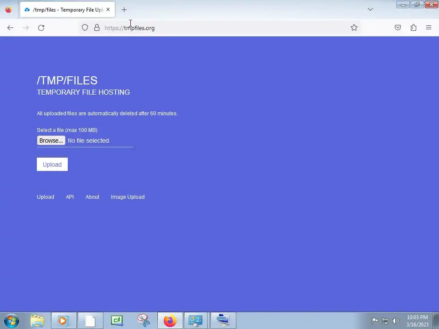Image resolution: width=439 pixels, height=329 pixels.
Task: Switch to Firefox in the taskbar
Action: [170, 320]
